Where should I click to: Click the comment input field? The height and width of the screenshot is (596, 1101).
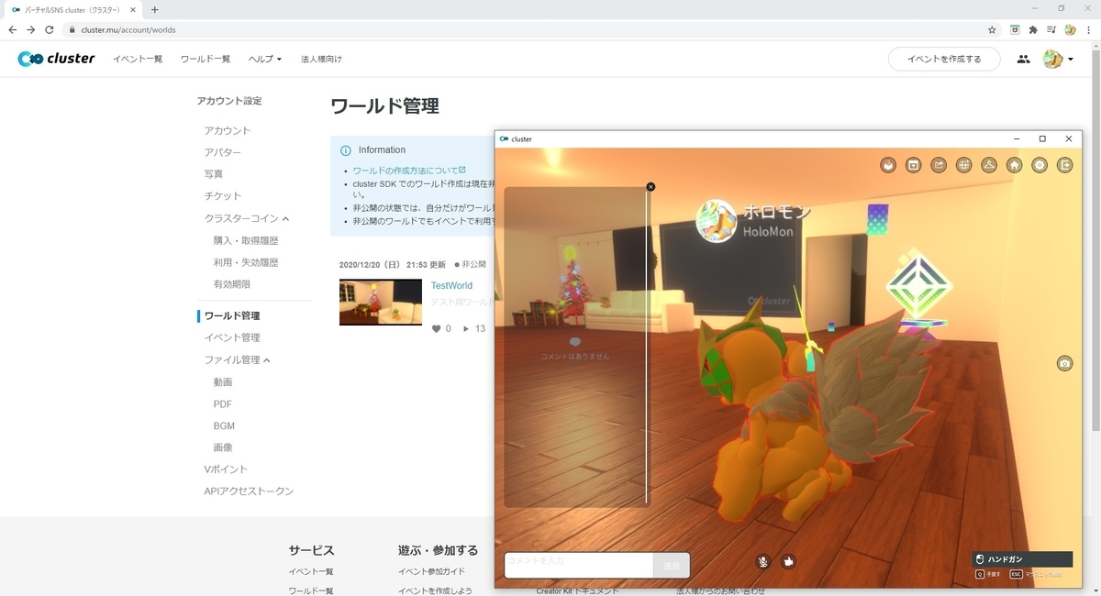[x=579, y=565]
